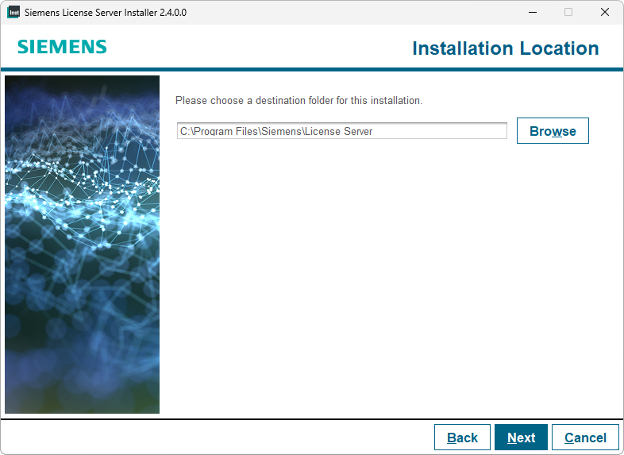Minimize the installer window
The height and width of the screenshot is (455, 624).
pos(533,13)
